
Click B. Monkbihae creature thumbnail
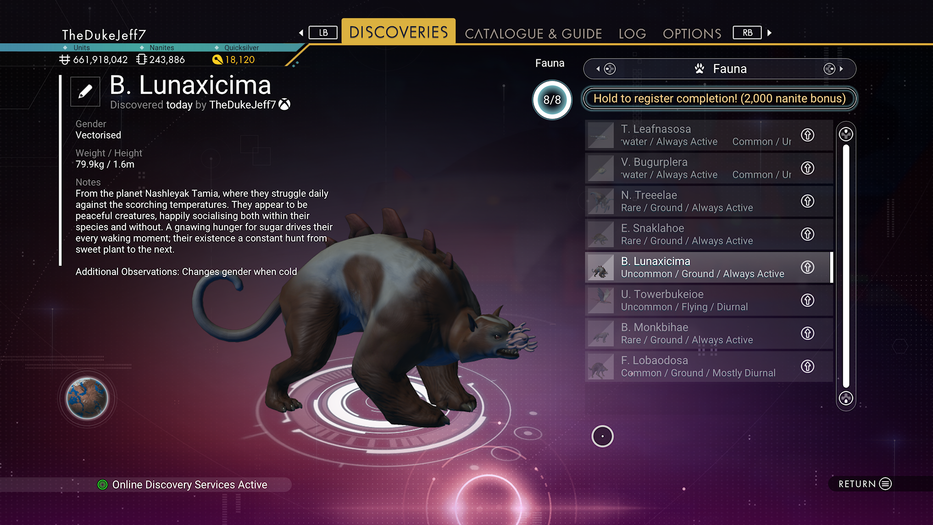pyautogui.click(x=601, y=333)
